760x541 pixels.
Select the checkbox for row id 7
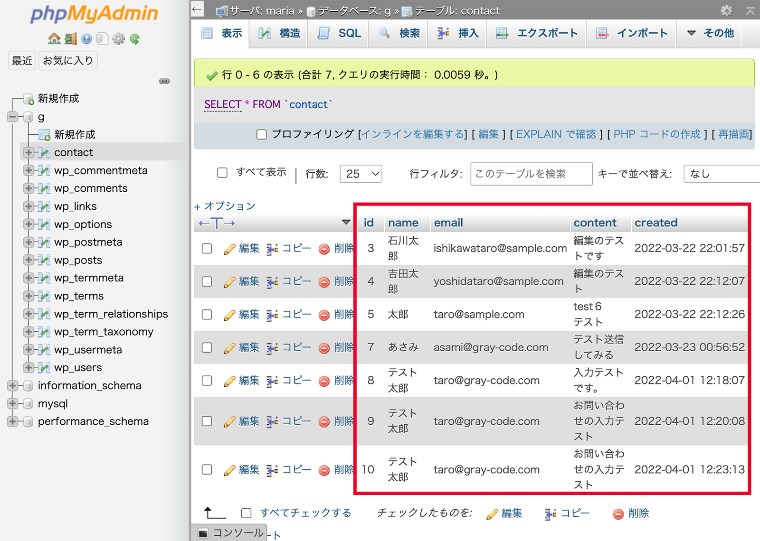point(207,348)
